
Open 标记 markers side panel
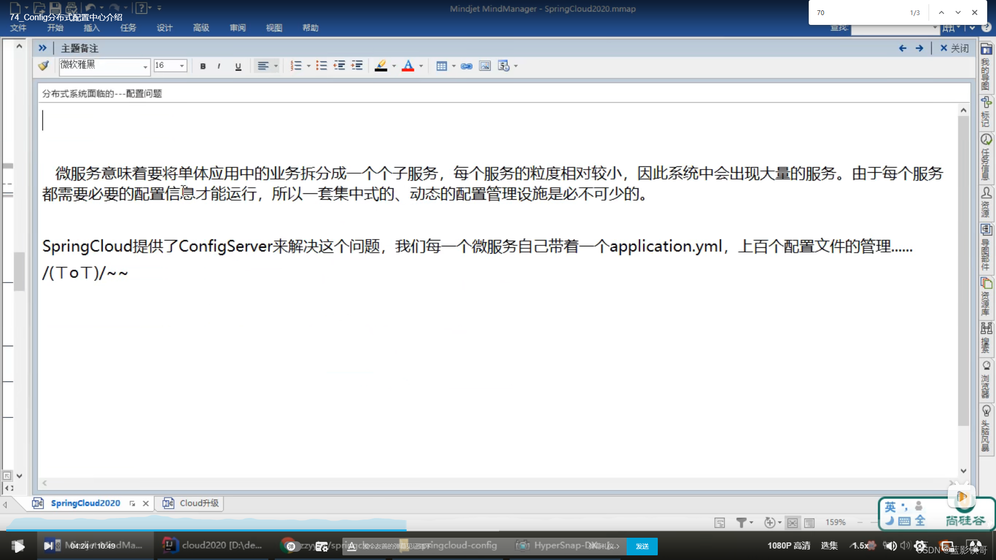click(986, 112)
